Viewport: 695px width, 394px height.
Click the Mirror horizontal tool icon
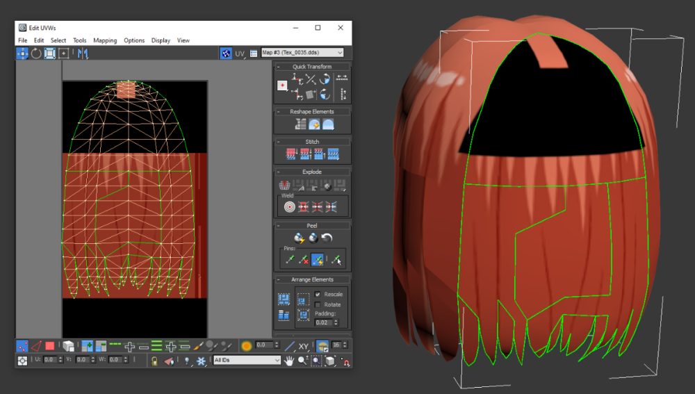click(83, 54)
